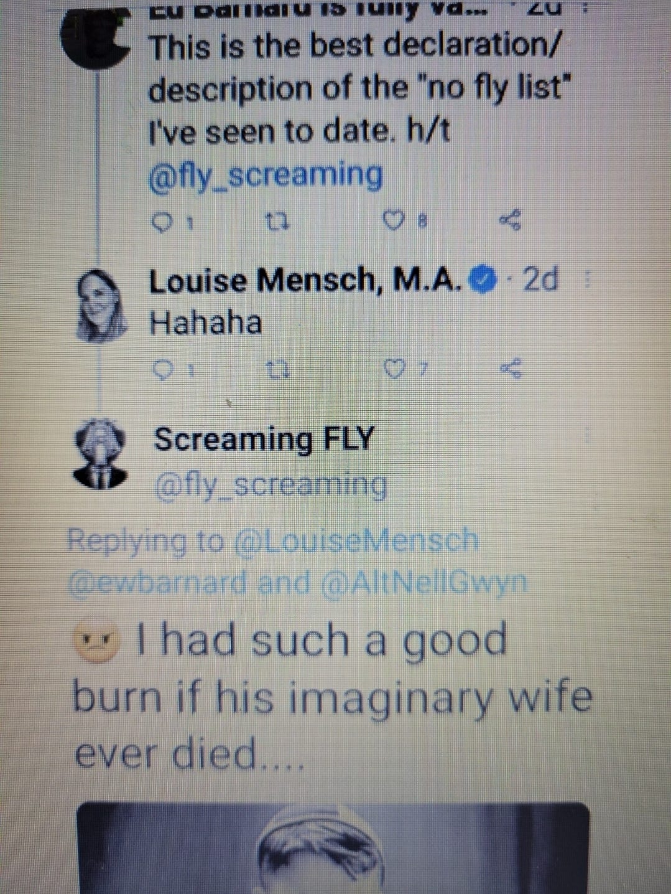Open the attached image in the tweet
This screenshot has height=894, width=671.
click(333, 847)
